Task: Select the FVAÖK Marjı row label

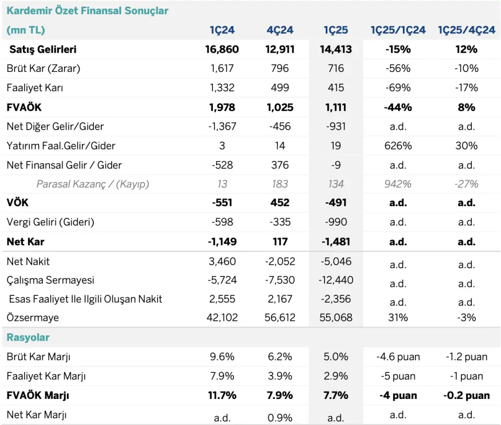Action: point(38,396)
